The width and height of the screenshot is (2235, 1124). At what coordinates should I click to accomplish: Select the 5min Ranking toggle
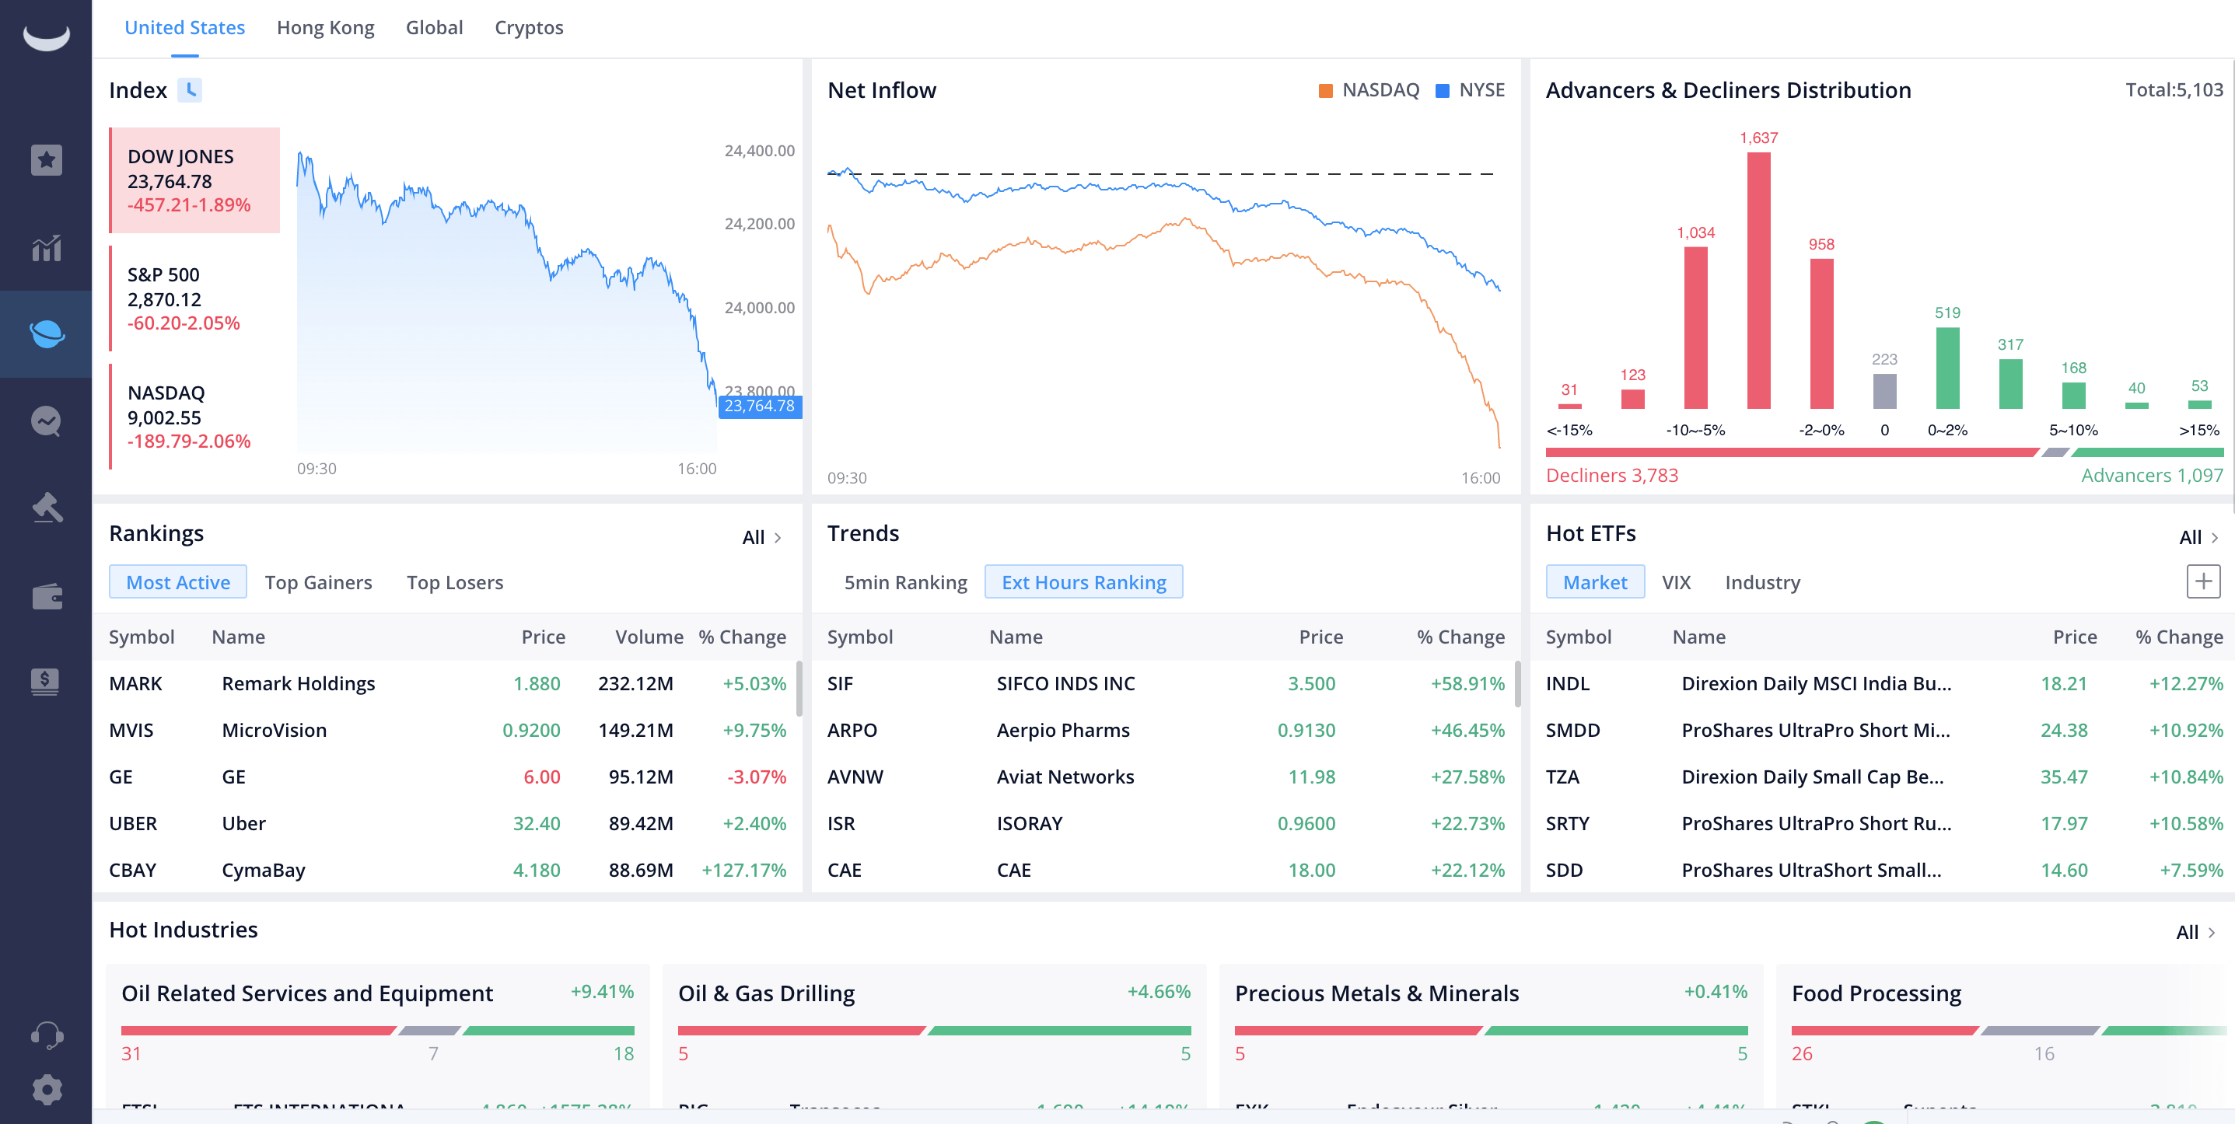905,583
